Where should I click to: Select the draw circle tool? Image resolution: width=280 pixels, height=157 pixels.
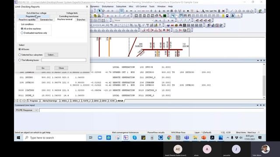pyautogui.click(x=240, y=11)
